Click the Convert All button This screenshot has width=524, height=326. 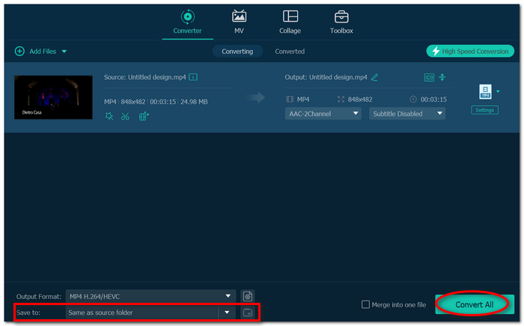click(475, 304)
